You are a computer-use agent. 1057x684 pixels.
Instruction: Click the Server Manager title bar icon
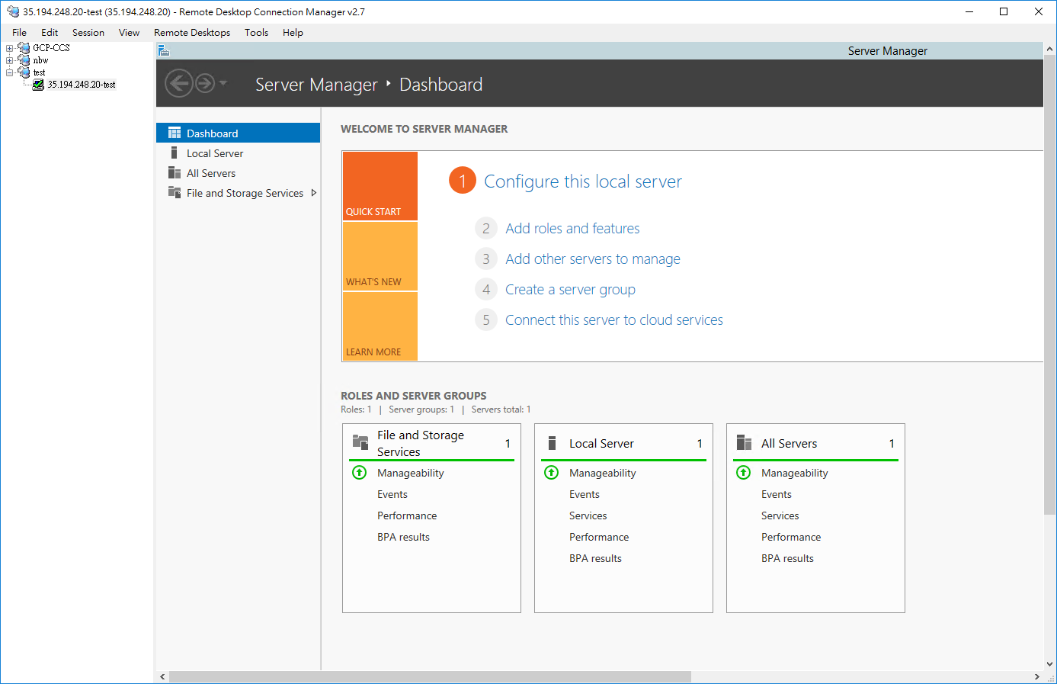click(163, 51)
